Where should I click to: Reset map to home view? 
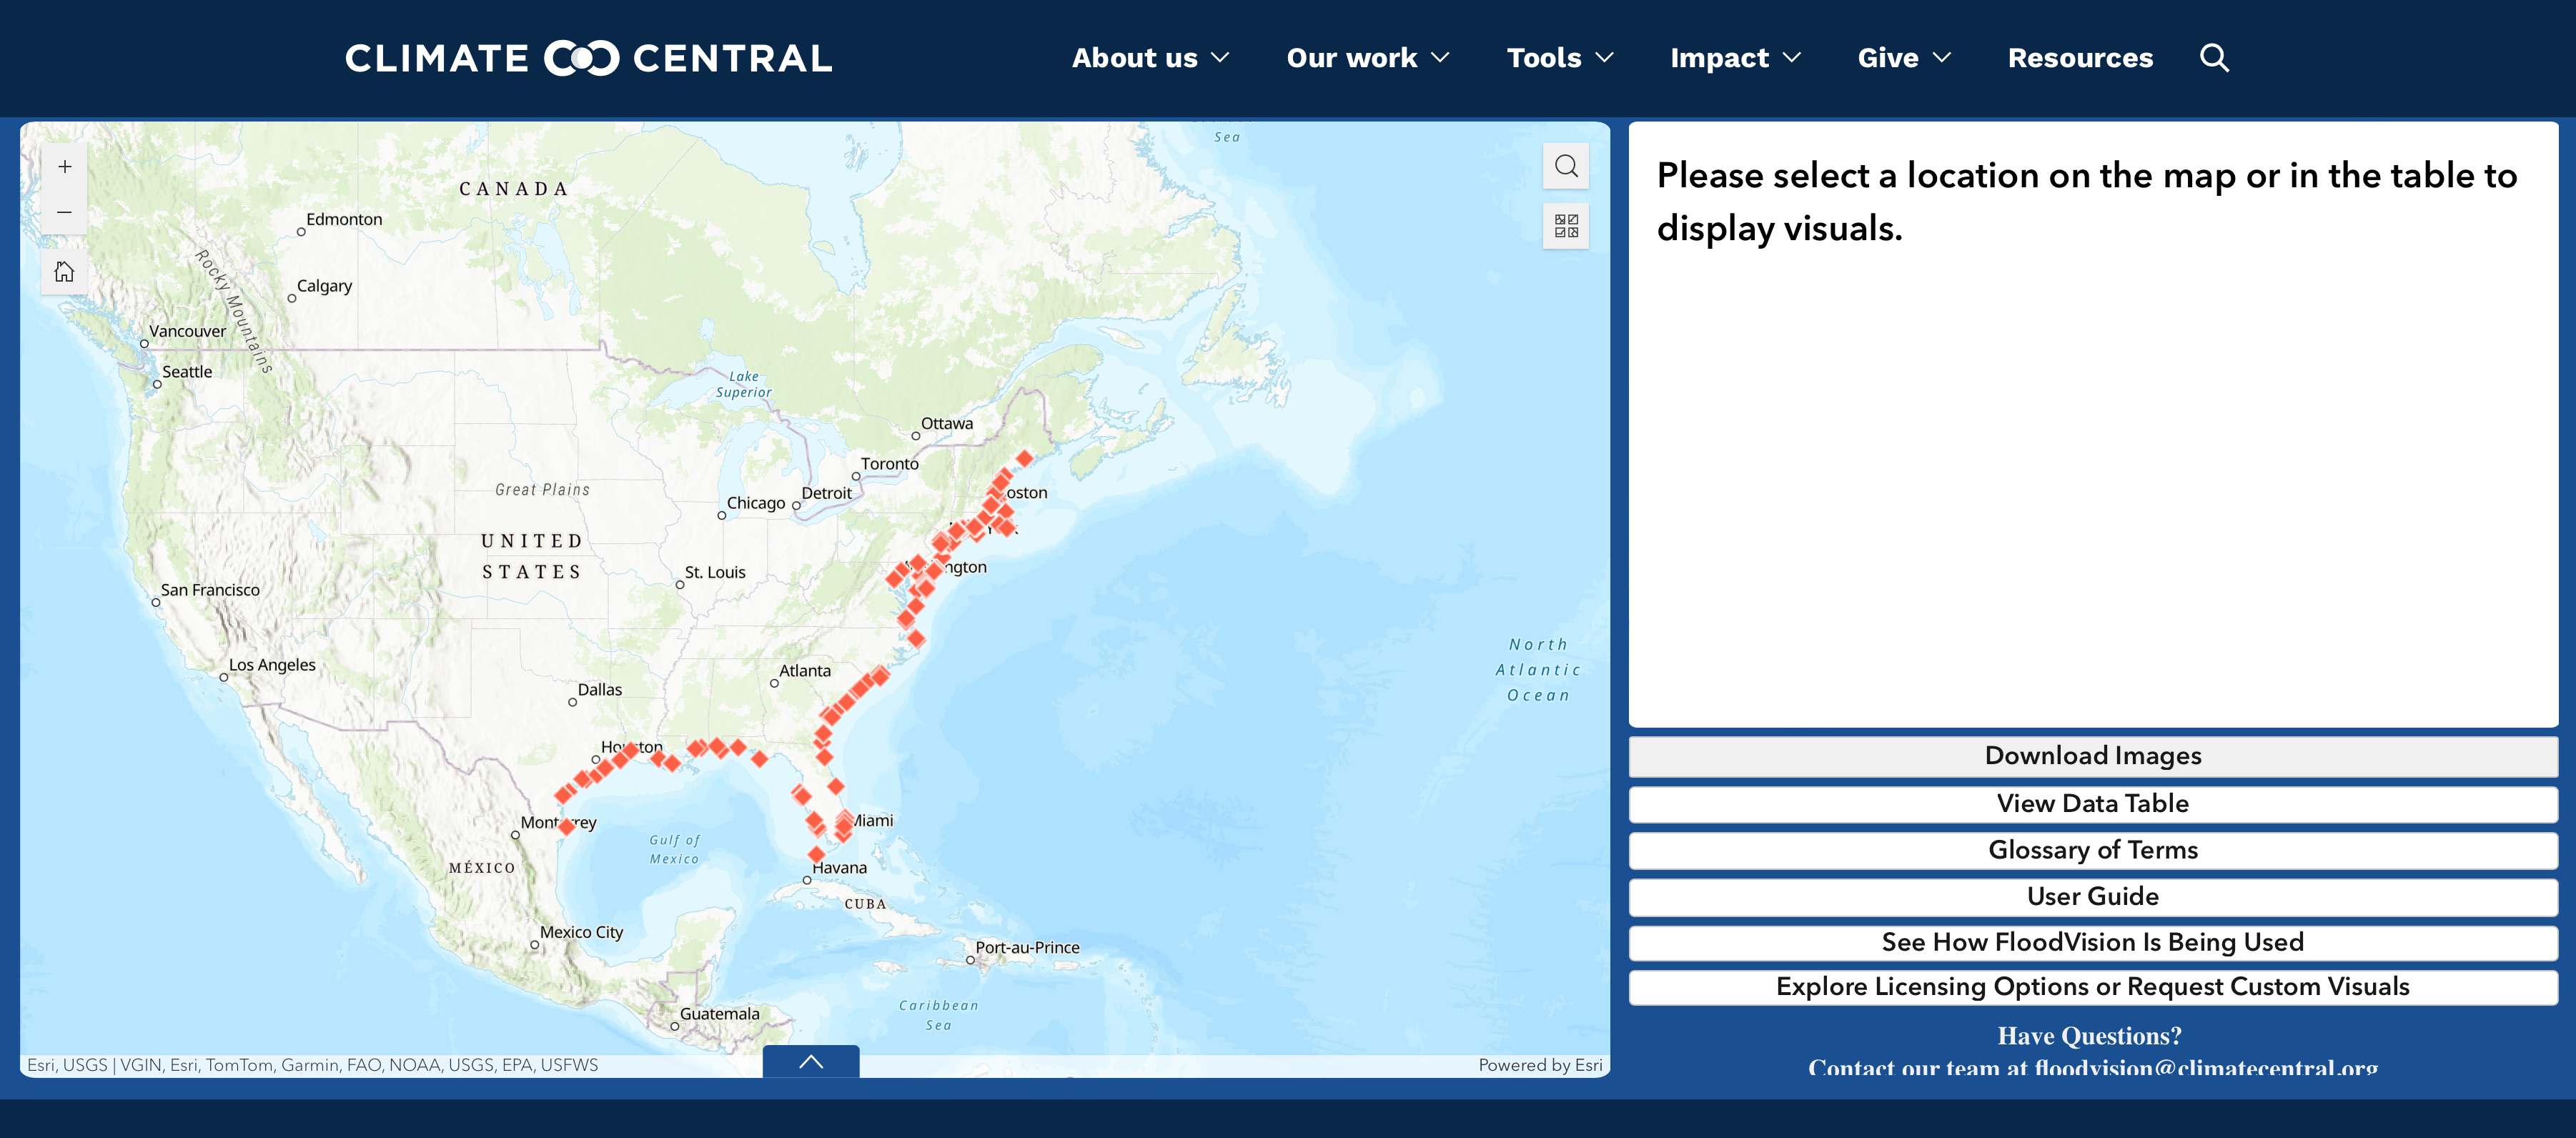[64, 272]
